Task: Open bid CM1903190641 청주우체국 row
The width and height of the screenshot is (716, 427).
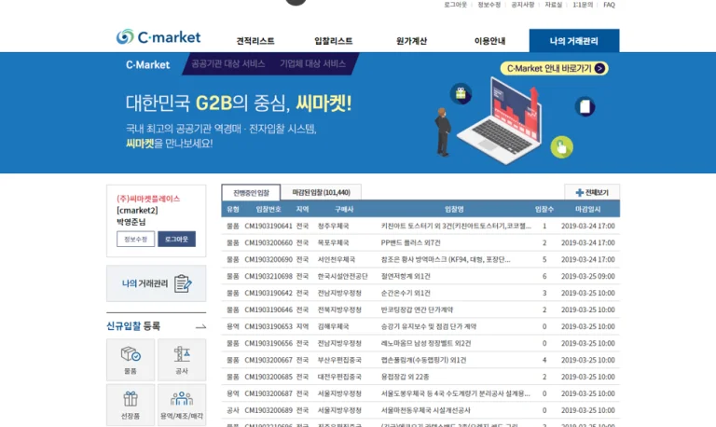Action: [x=420, y=226]
